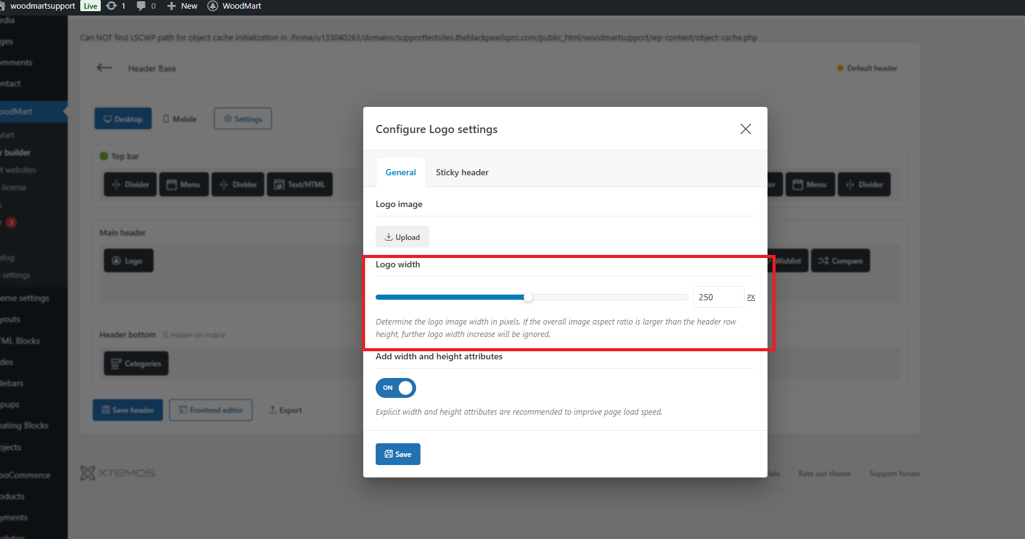Viewport: 1025px width, 539px height.
Task: Focus the logo width value field showing 250
Action: [x=718, y=297]
